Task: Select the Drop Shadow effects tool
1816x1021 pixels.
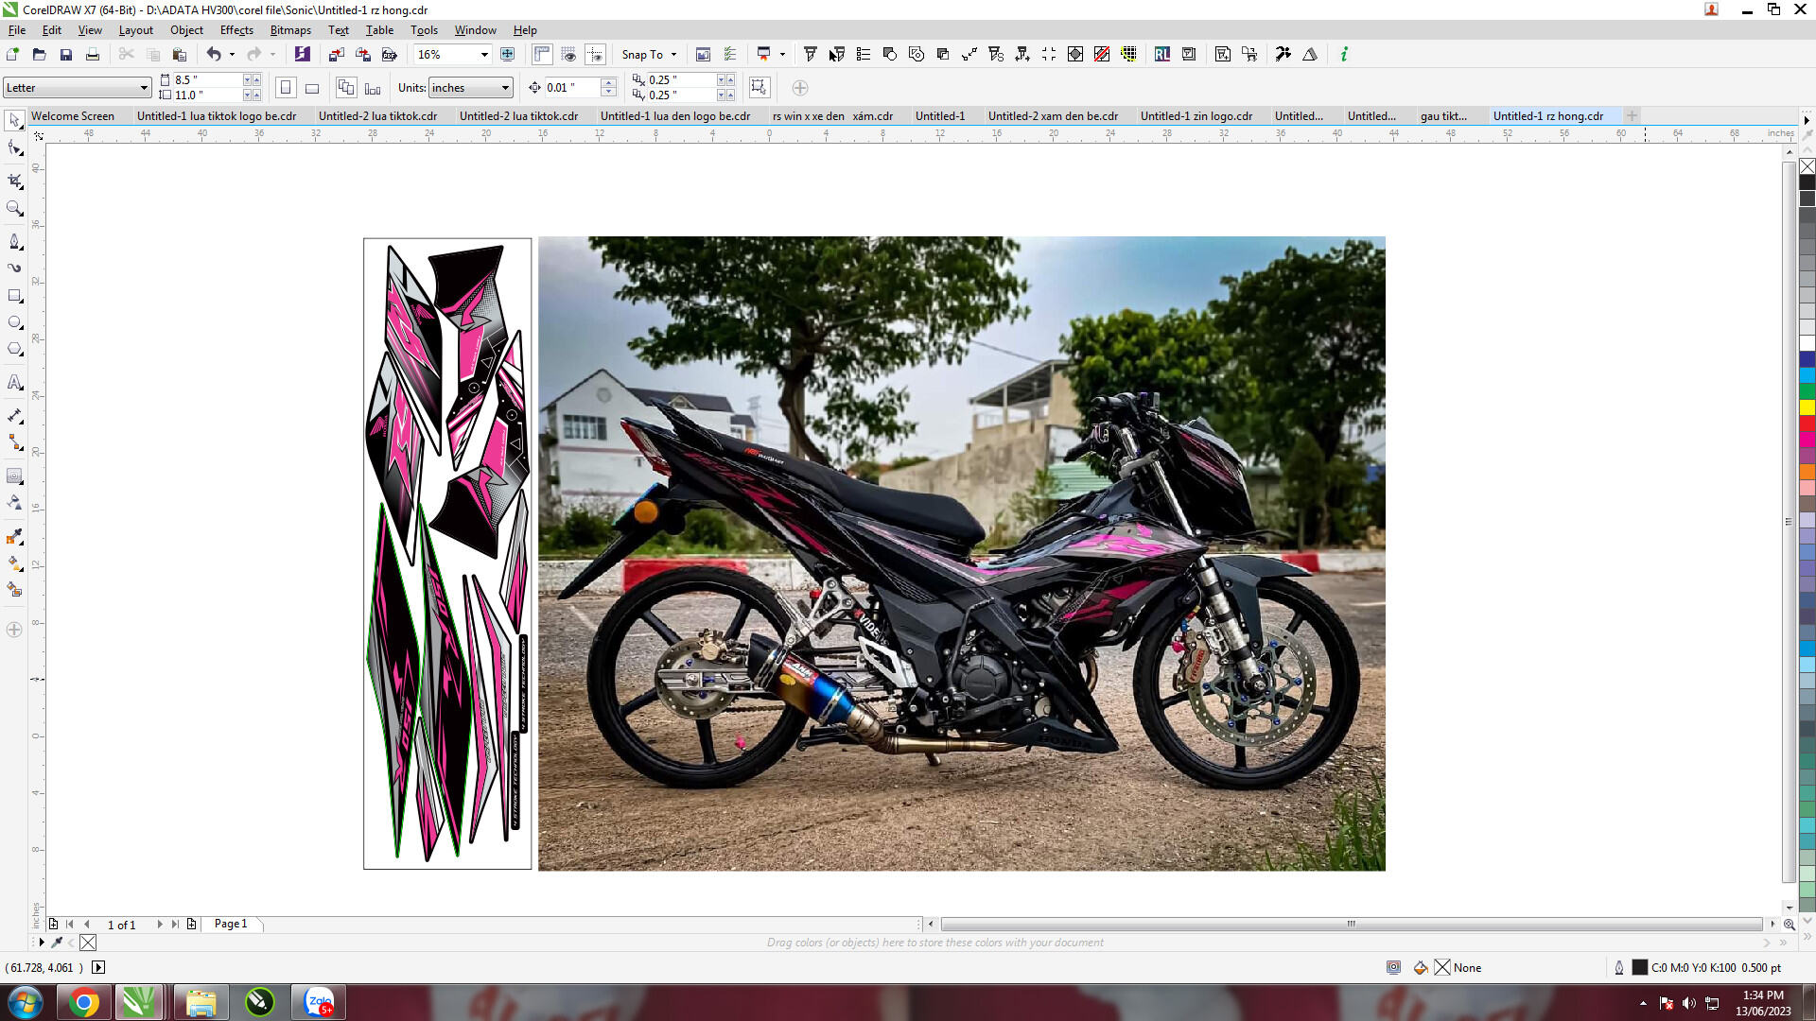Action: pyautogui.click(x=14, y=476)
